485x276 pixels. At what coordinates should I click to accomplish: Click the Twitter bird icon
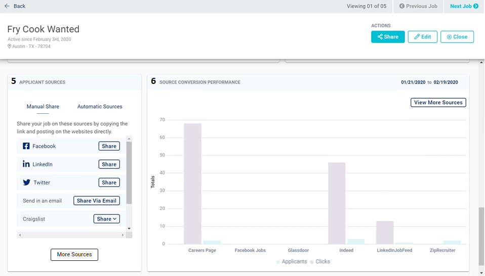(27, 182)
